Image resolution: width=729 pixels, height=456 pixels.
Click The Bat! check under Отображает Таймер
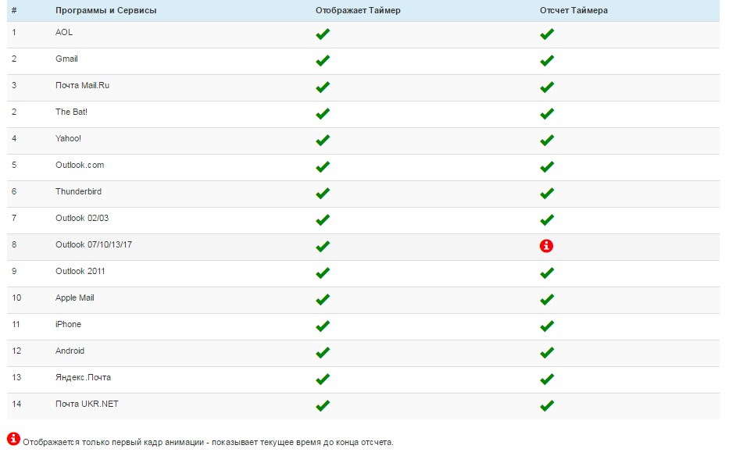(x=323, y=113)
